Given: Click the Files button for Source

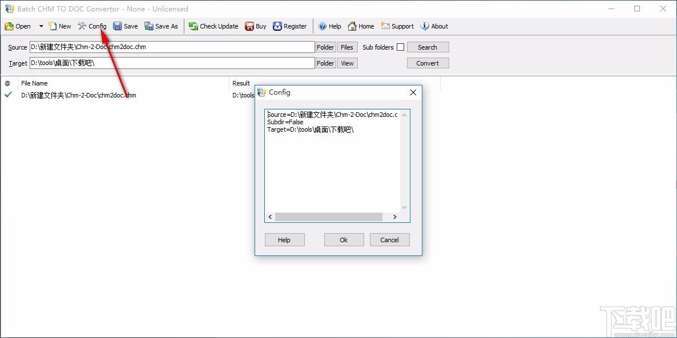Looking at the screenshot, I should 347,47.
